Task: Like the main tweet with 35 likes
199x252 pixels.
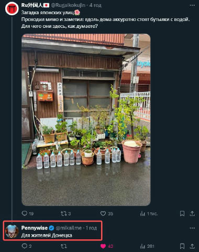Action: tap(103, 213)
